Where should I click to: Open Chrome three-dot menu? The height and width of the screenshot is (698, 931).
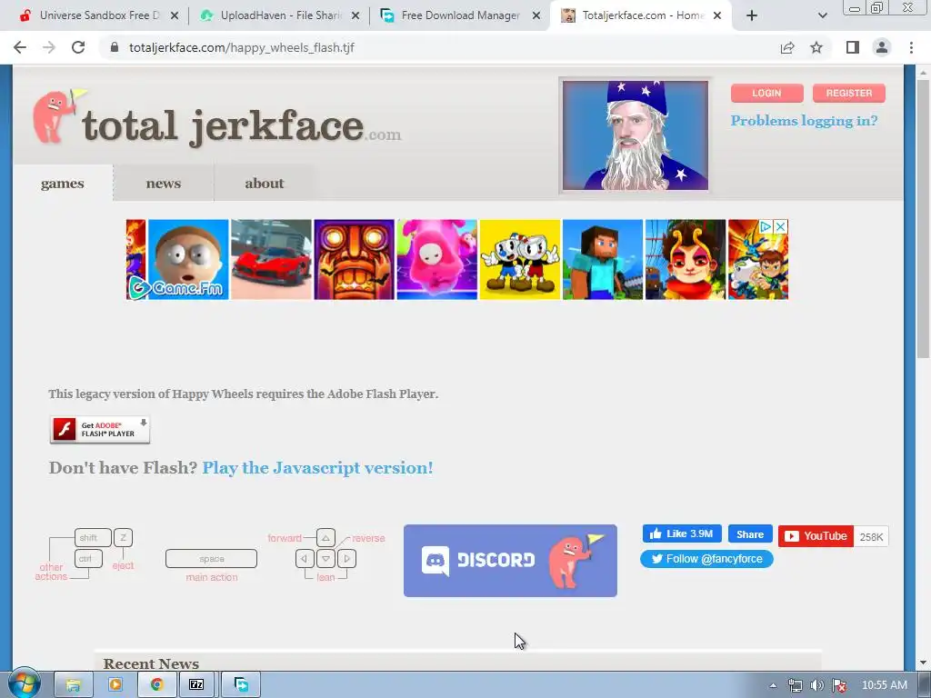[x=911, y=47]
